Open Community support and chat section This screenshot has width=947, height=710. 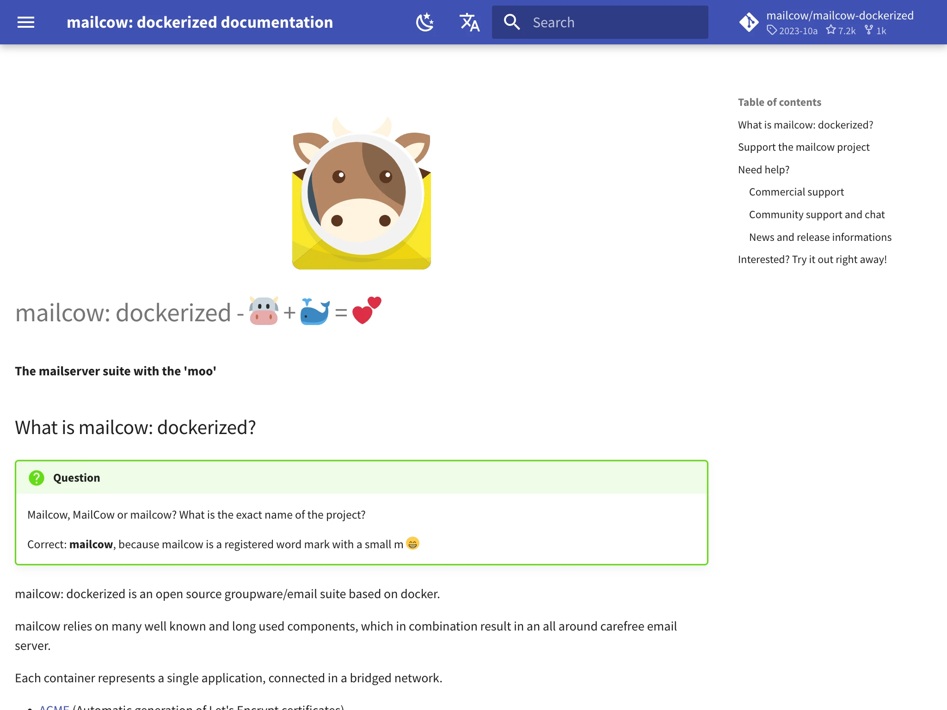[817, 214]
